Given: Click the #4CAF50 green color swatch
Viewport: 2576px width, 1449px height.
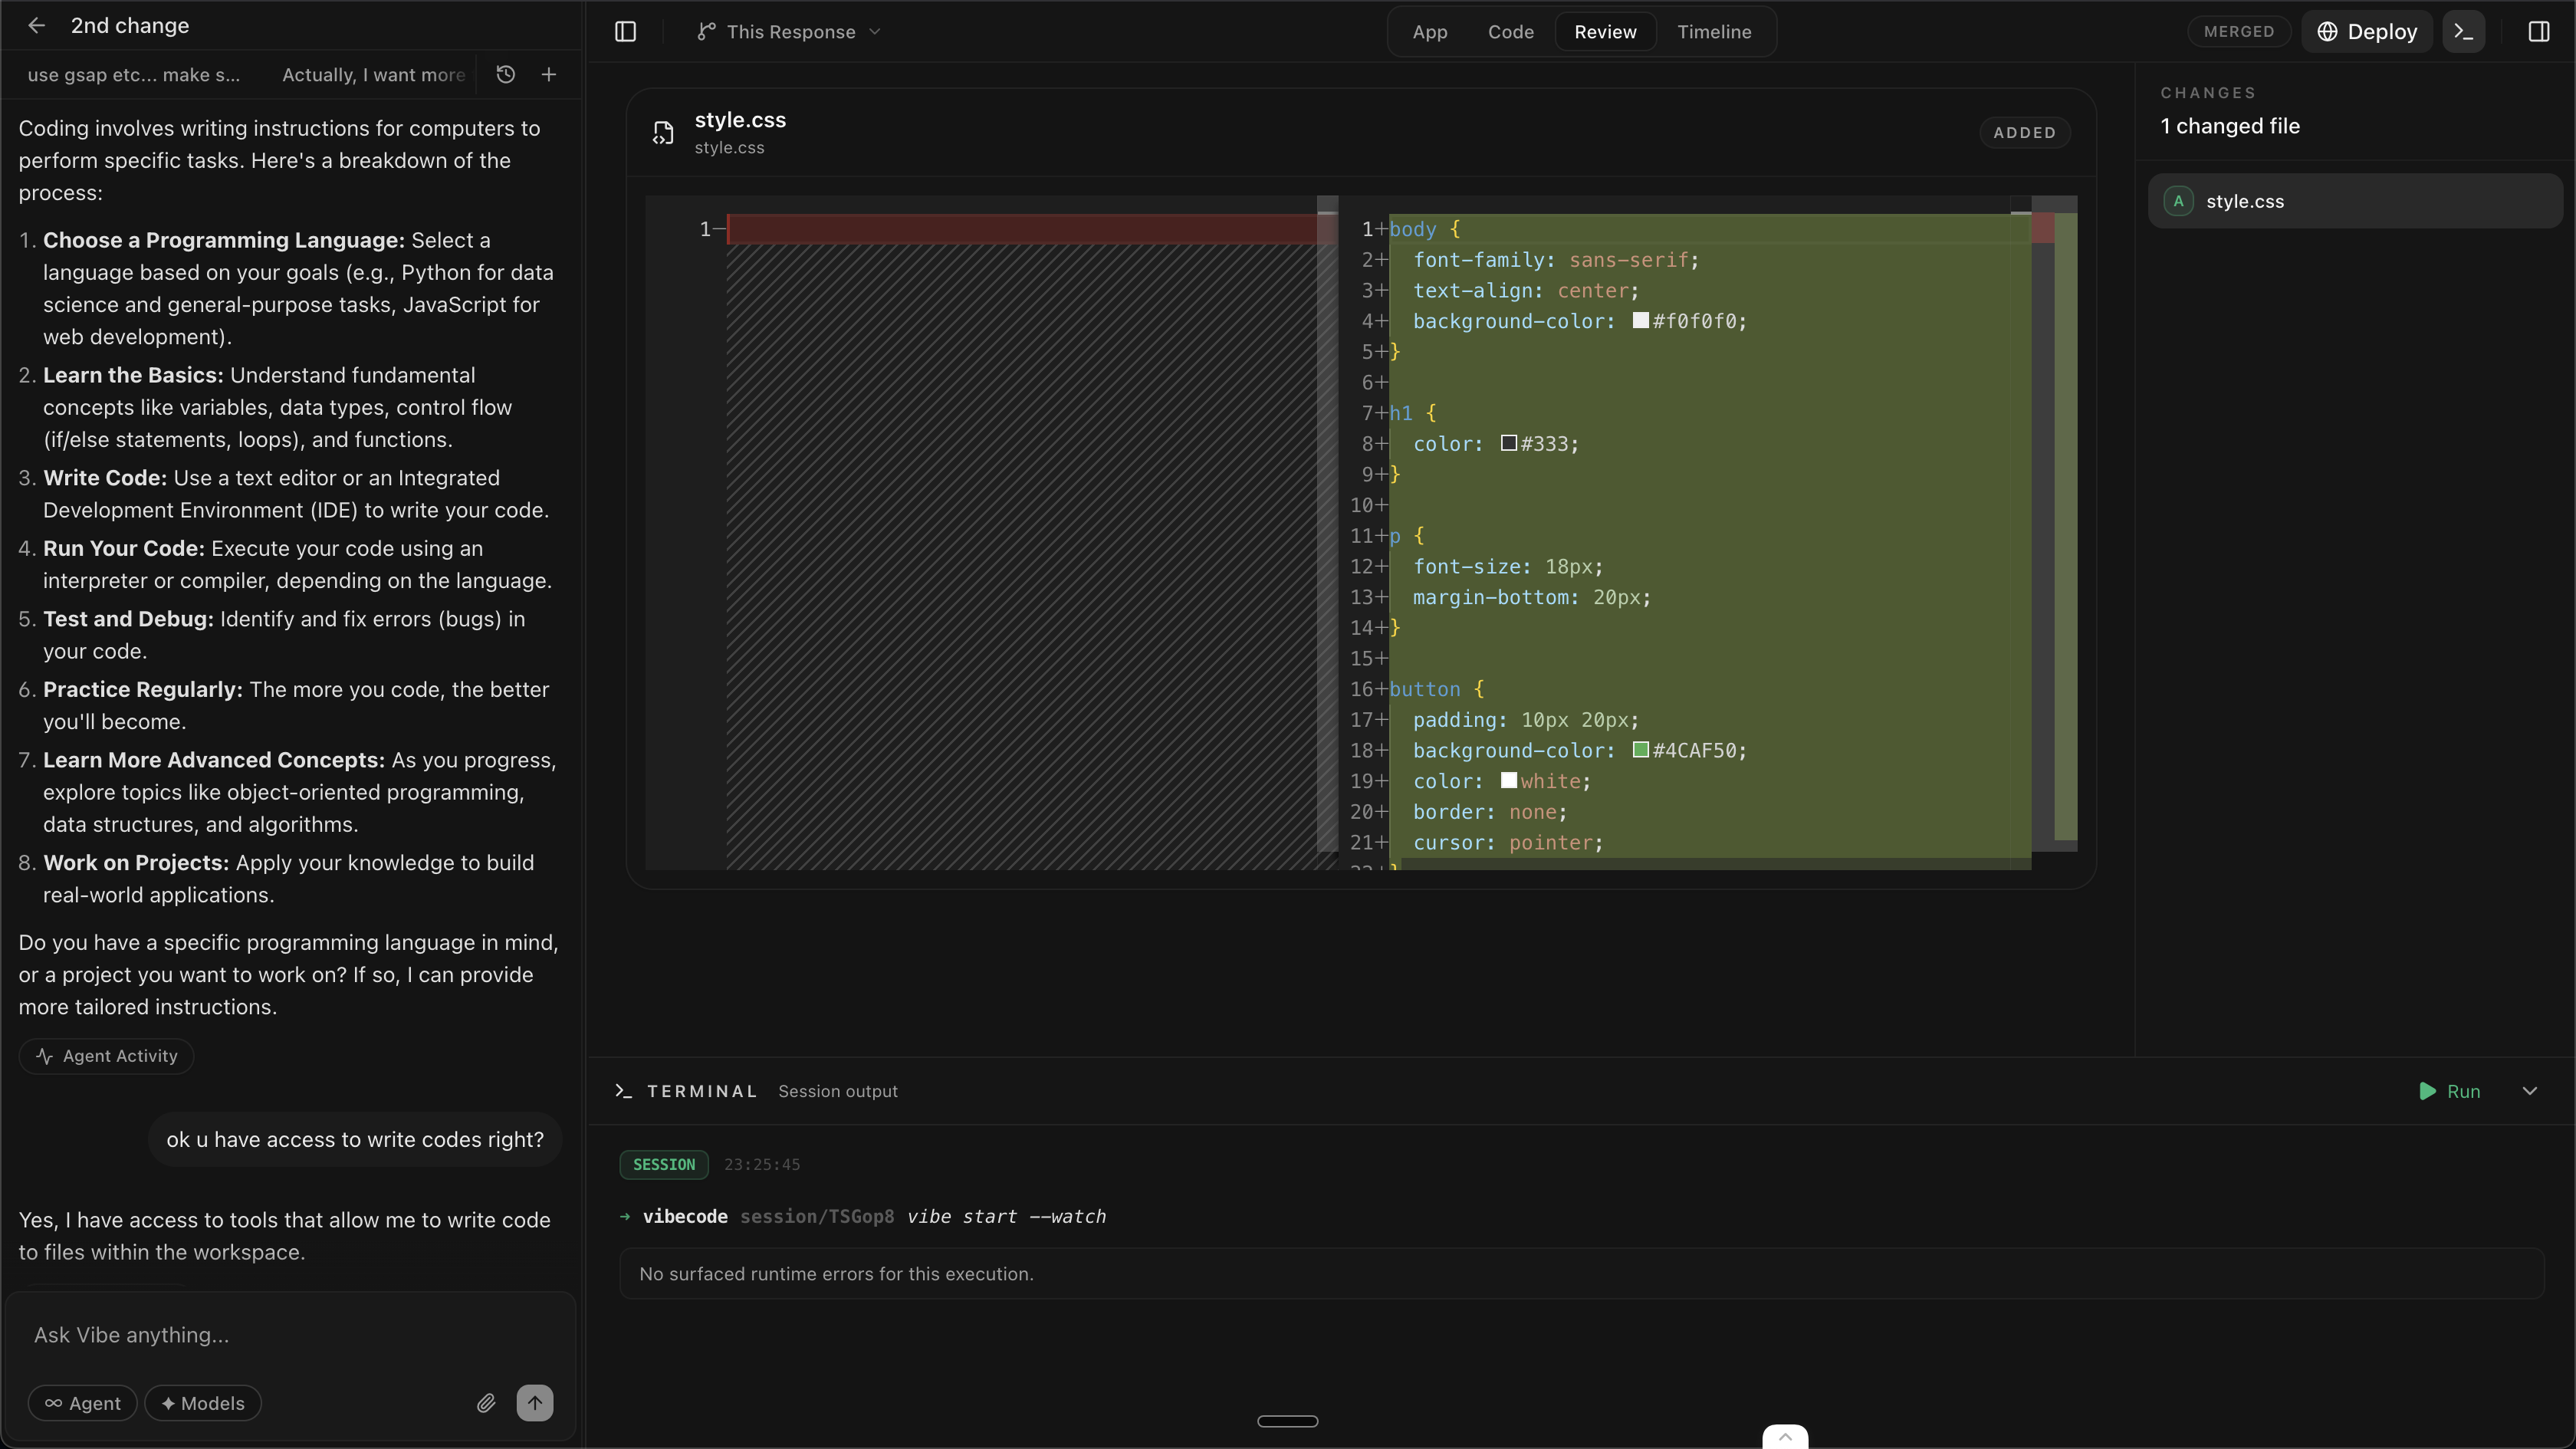Looking at the screenshot, I should (1640, 750).
